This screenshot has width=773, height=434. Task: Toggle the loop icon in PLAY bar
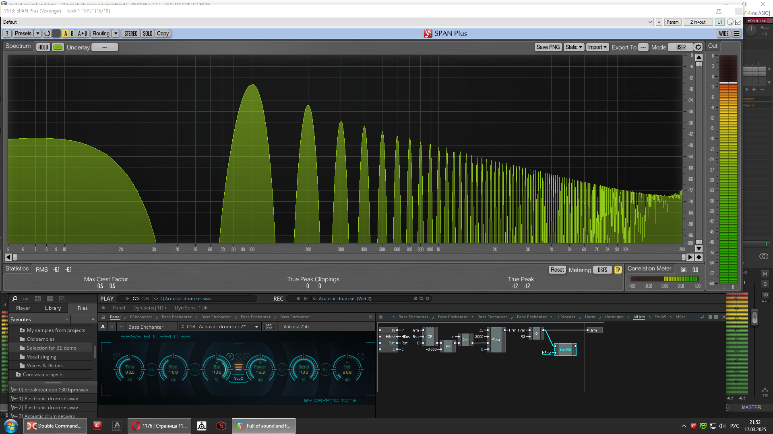click(136, 299)
